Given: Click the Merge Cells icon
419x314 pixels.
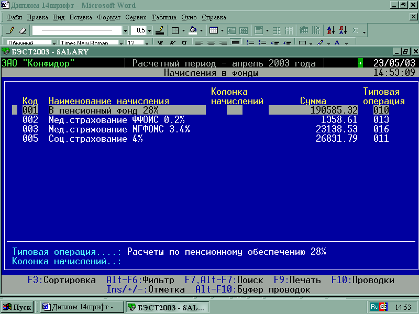Looking at the screenshot, I should tap(231, 30).
